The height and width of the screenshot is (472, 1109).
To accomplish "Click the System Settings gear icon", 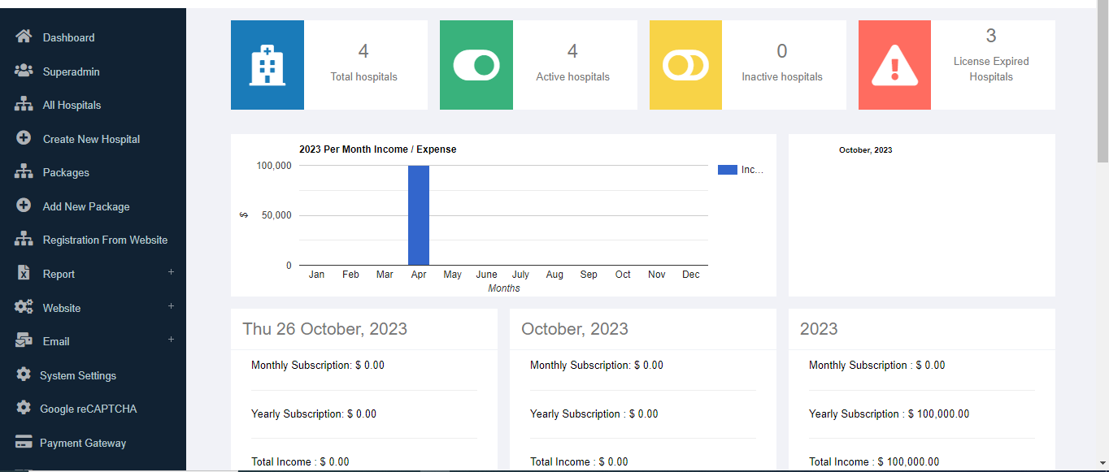I will pyautogui.click(x=24, y=375).
